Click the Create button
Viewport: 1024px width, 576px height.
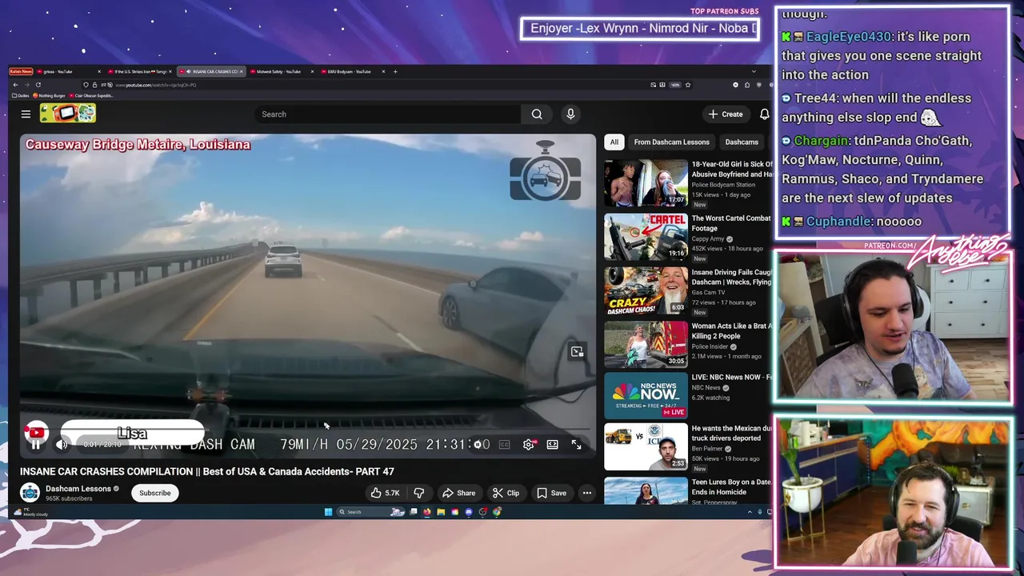pyautogui.click(x=726, y=114)
